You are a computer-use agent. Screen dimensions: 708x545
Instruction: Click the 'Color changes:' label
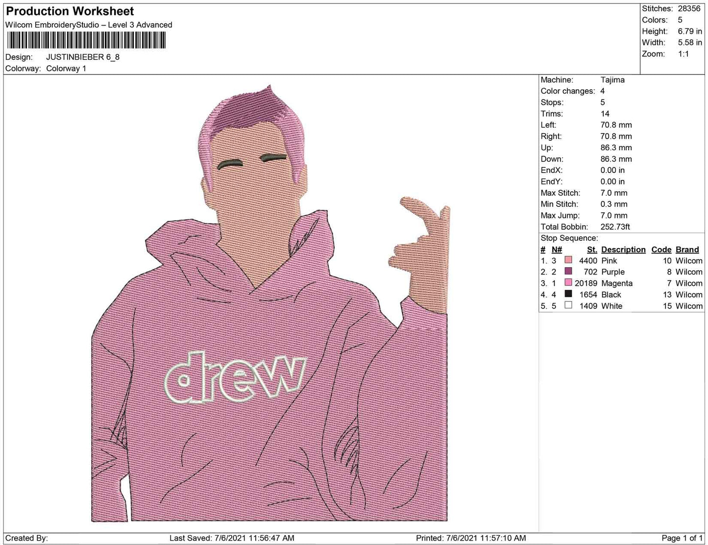tap(568, 91)
